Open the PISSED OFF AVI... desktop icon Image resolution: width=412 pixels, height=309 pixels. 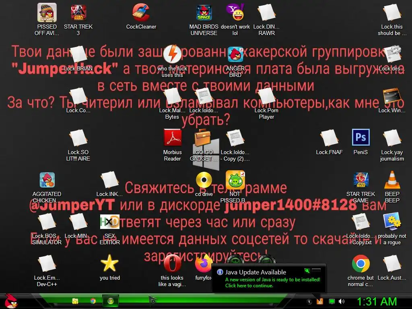tap(47, 12)
